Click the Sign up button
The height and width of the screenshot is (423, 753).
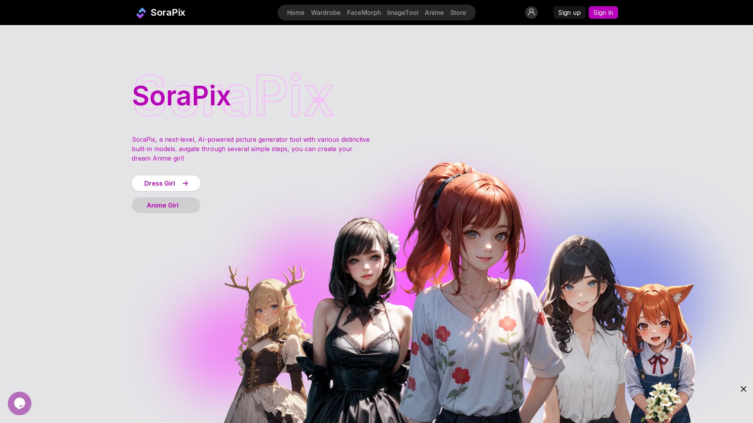(x=569, y=13)
